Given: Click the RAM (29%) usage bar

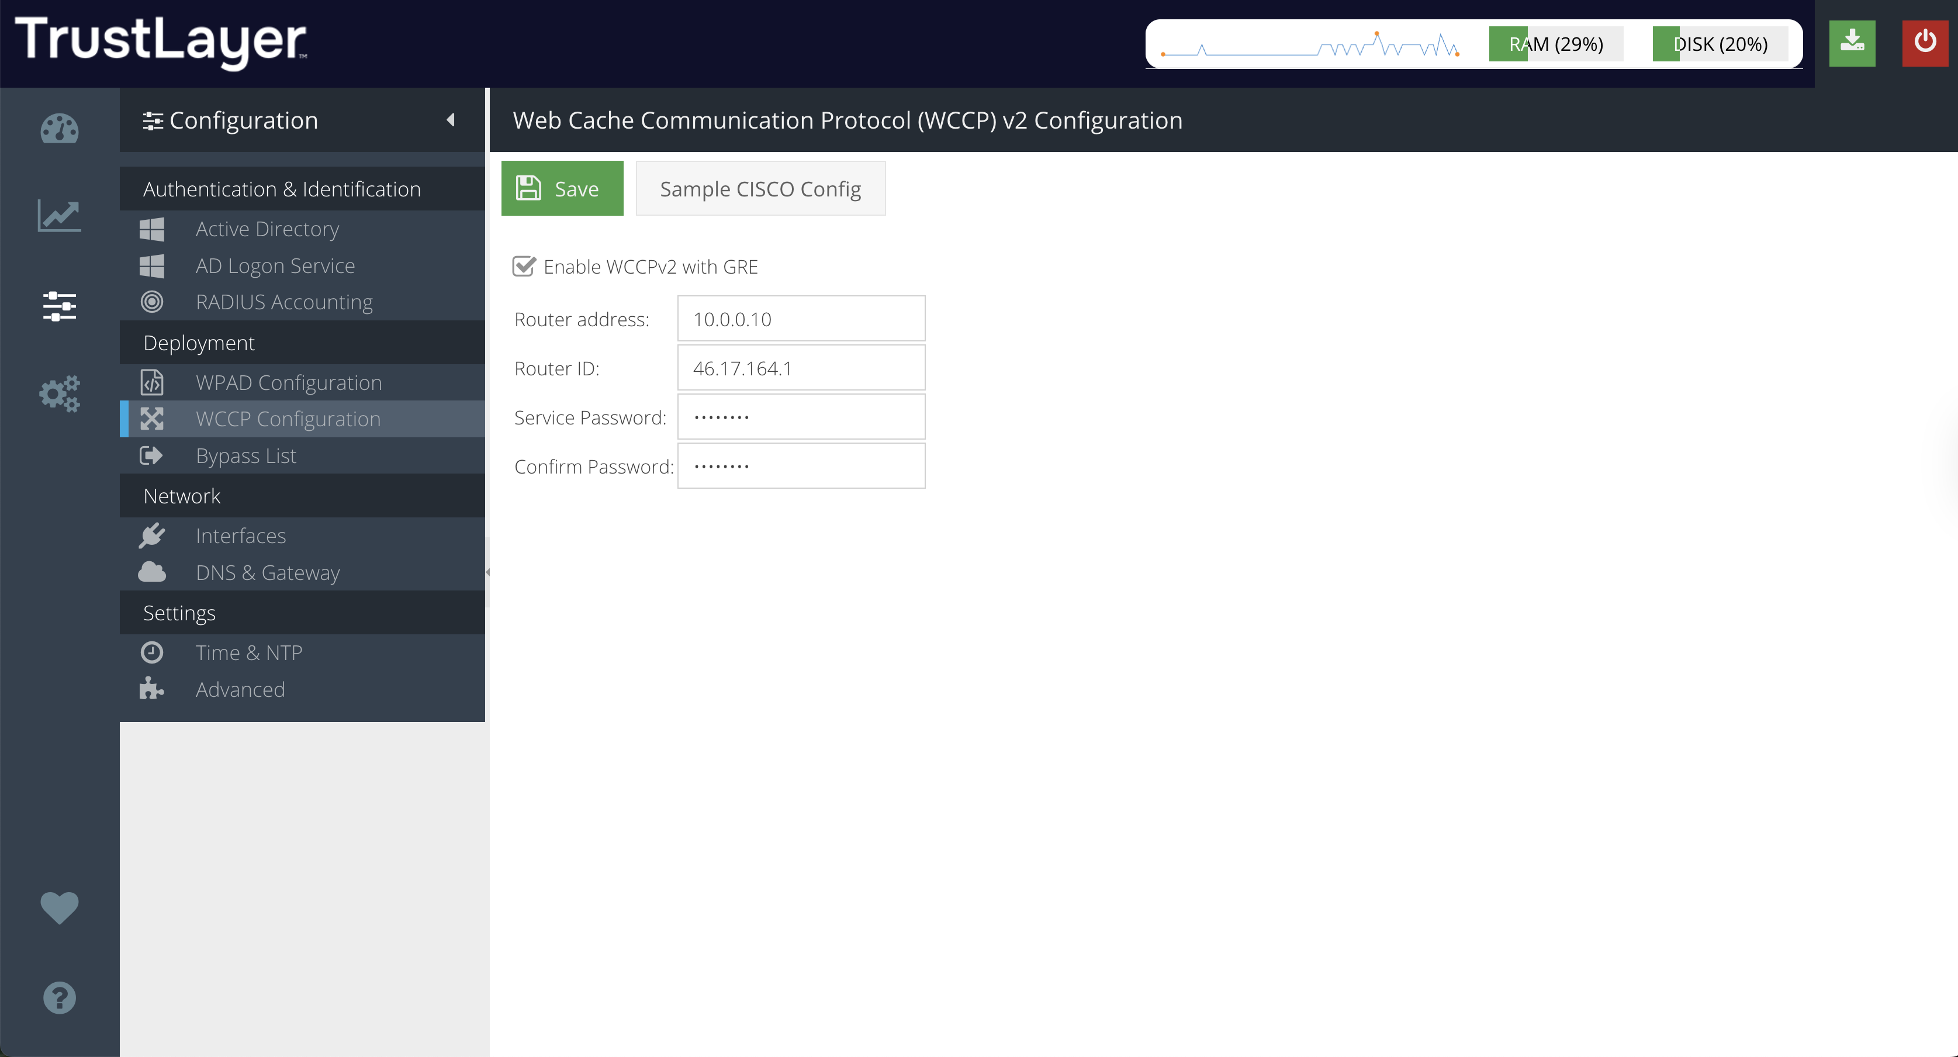Looking at the screenshot, I should tap(1555, 44).
